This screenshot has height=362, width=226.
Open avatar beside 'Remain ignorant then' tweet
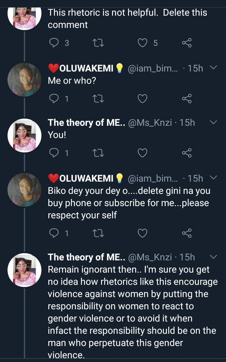click(x=24, y=270)
